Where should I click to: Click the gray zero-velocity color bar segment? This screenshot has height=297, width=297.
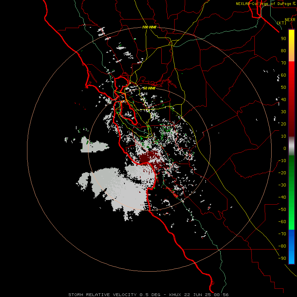point(291,146)
